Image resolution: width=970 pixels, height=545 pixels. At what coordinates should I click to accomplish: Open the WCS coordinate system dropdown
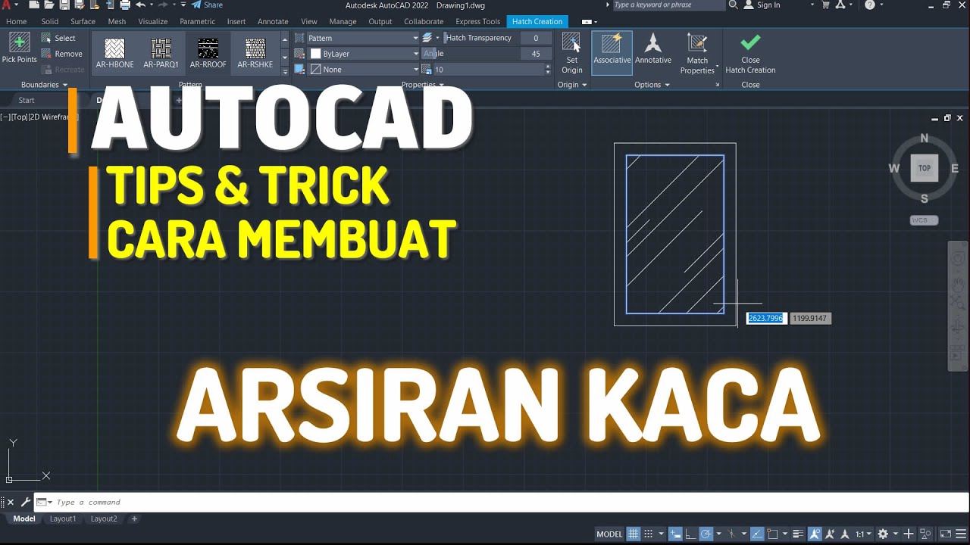(x=924, y=220)
